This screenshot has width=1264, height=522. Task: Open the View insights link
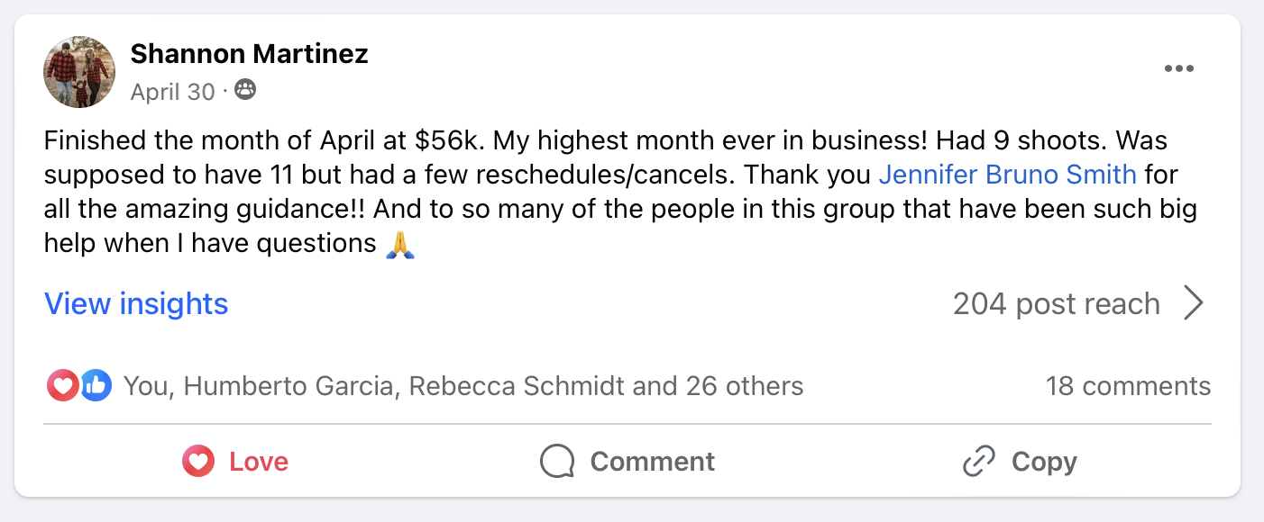pyautogui.click(x=136, y=304)
